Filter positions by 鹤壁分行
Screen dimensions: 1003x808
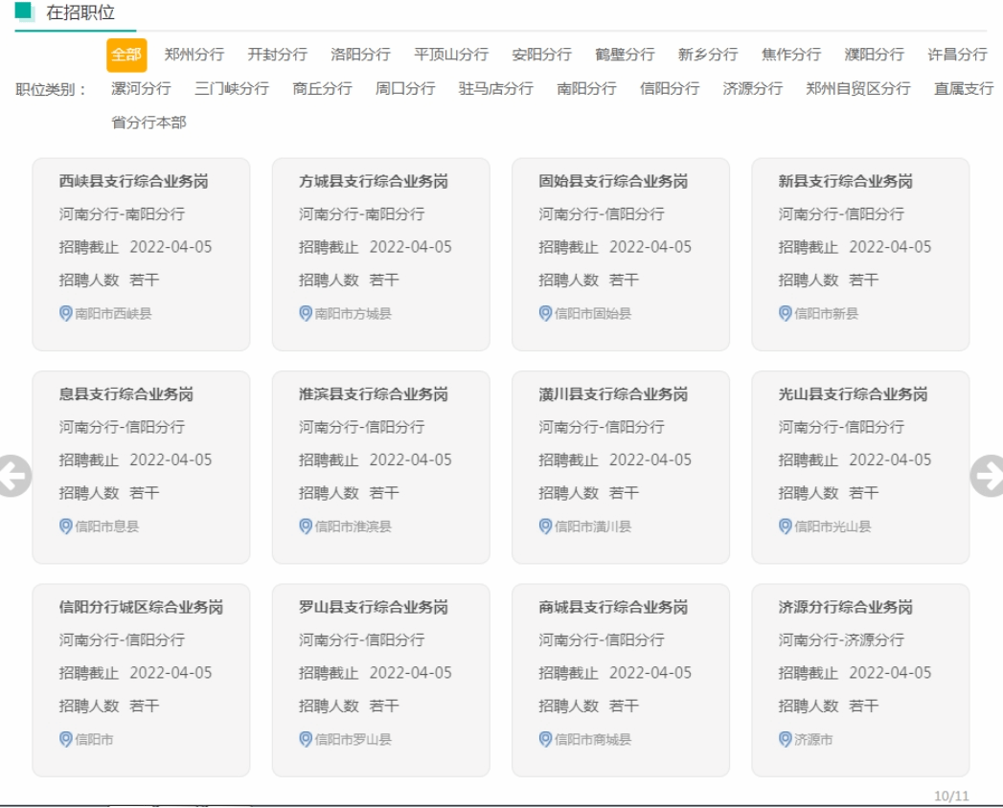[x=625, y=55]
